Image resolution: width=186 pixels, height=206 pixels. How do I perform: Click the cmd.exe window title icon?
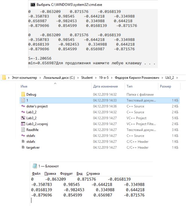(x=33, y=5)
